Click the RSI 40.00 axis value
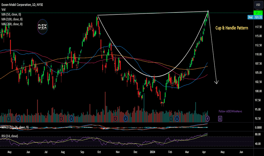This screenshot has width=264, height=156. coord(258,144)
